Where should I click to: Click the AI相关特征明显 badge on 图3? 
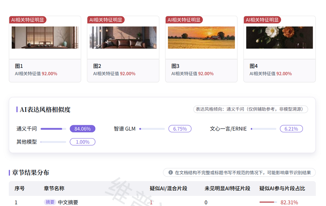click(x=184, y=20)
